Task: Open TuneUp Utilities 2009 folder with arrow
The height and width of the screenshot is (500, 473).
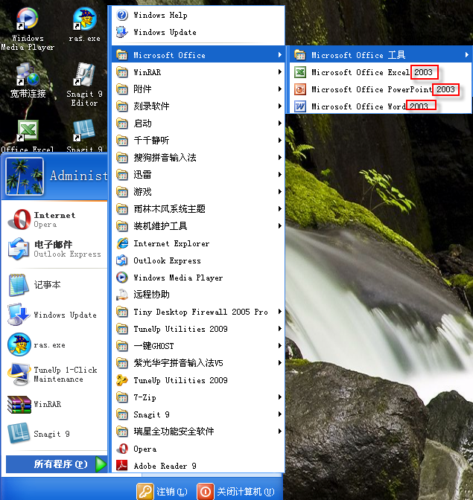Action: coord(198,329)
